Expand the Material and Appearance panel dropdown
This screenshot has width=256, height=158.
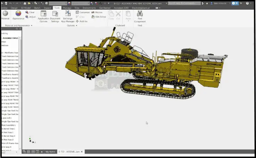tap(32, 26)
